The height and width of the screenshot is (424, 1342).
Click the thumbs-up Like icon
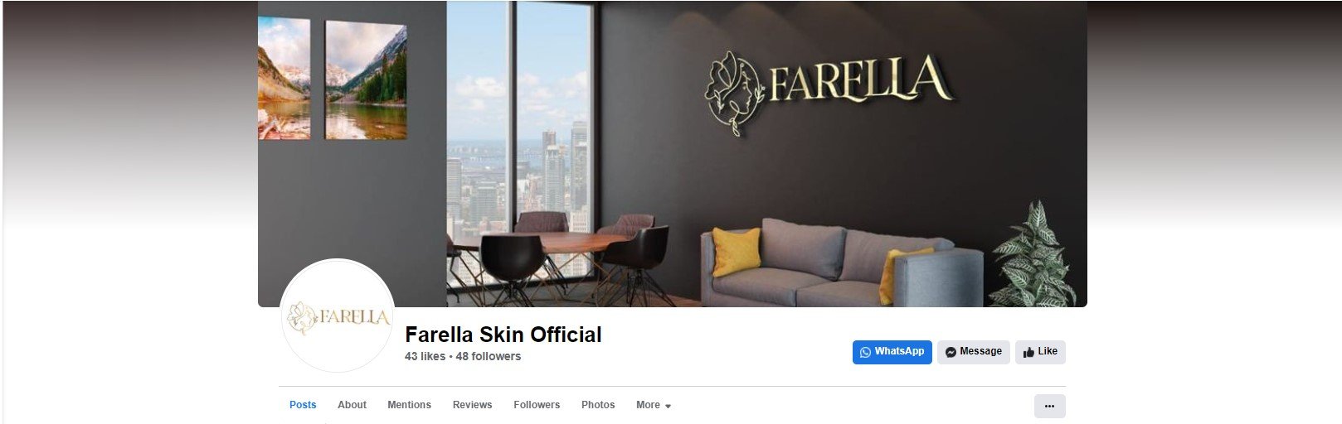[1028, 352]
